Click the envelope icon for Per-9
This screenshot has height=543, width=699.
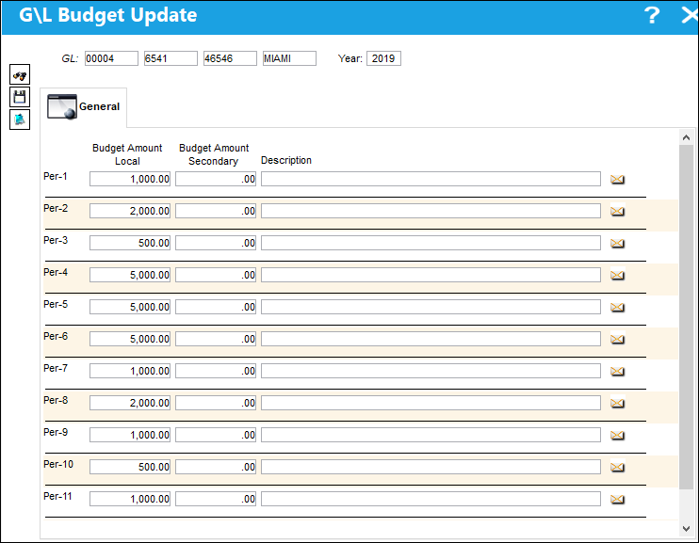tap(617, 435)
